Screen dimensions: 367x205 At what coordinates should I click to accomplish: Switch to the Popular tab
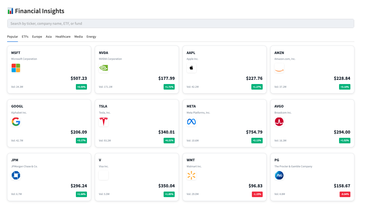13,37
